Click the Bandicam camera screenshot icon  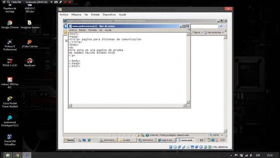coord(56,2)
